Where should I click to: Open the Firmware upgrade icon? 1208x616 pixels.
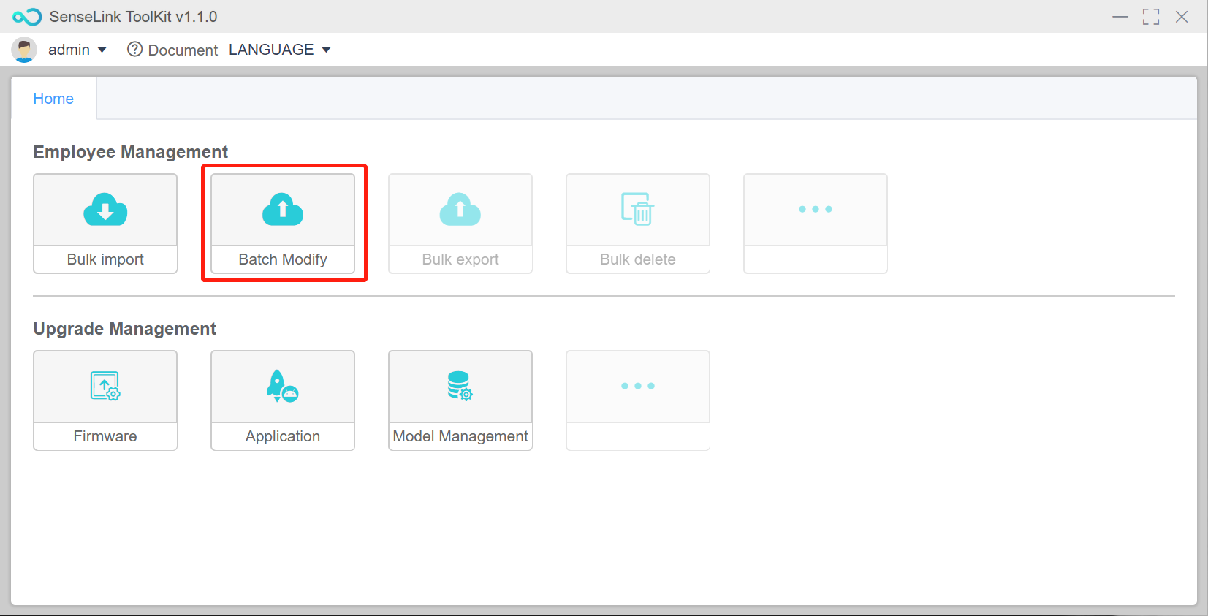click(x=105, y=386)
